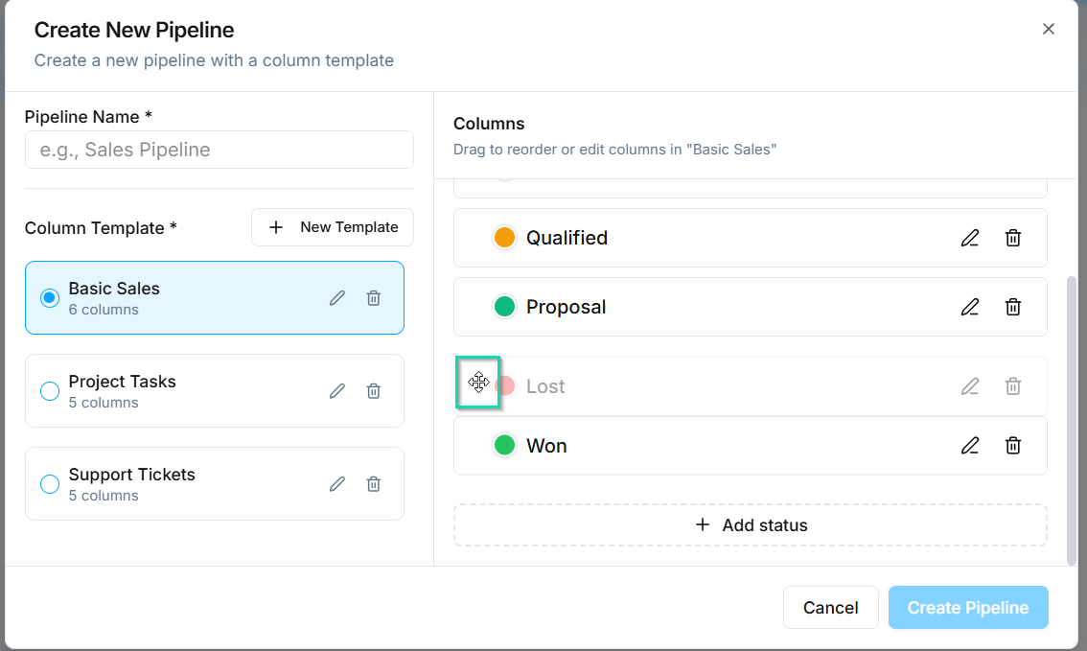Click trash icon for Proposal column
This screenshot has width=1087, height=651.
(1012, 307)
